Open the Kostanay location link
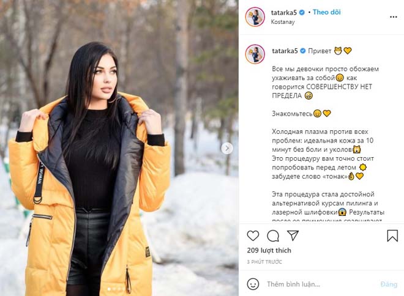Screen dimensions: 404x296 [x=283, y=22]
